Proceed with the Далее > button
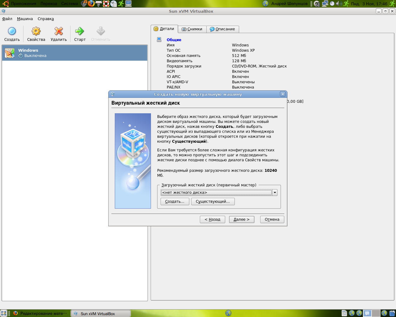This screenshot has height=317, width=396. tap(242, 219)
